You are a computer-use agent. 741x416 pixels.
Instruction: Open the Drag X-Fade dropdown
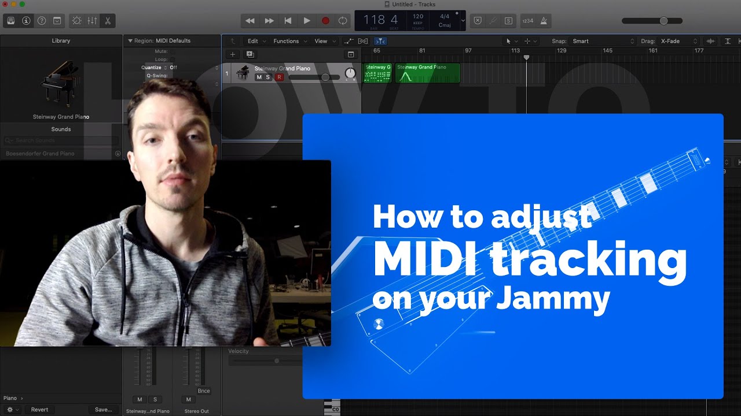[x=679, y=41]
